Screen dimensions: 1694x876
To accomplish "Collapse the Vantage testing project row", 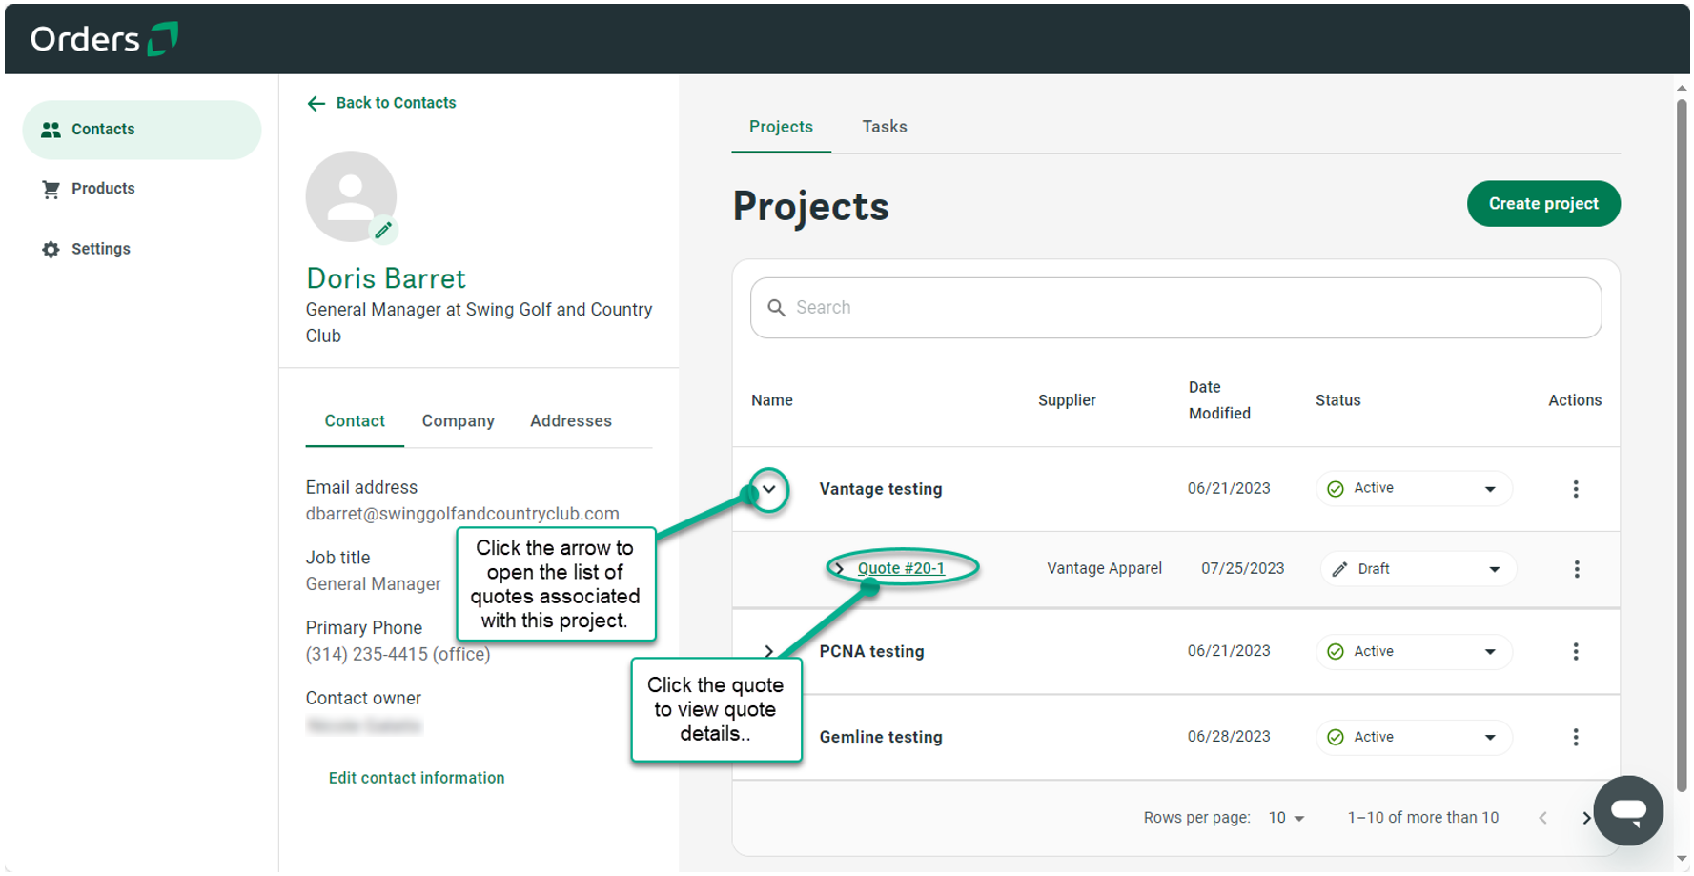I will click(769, 490).
